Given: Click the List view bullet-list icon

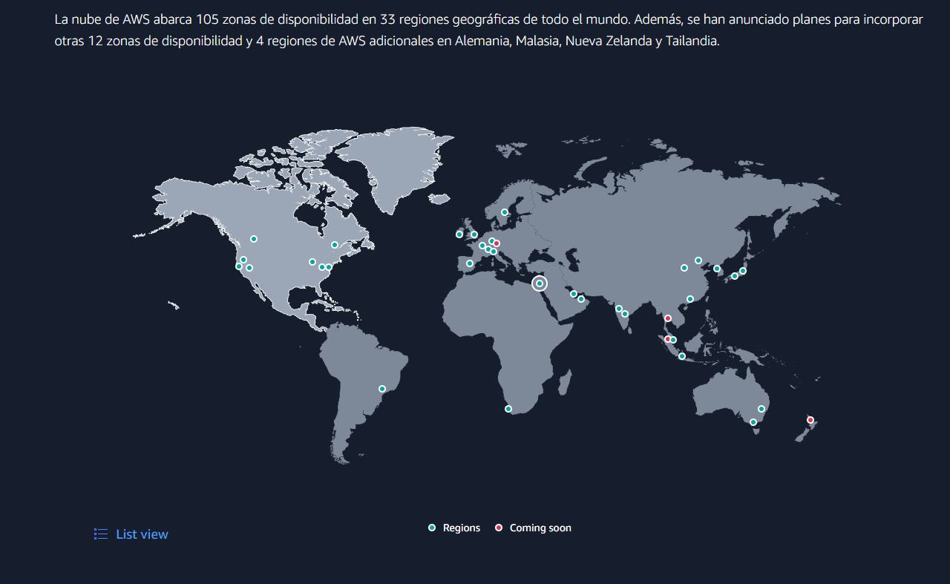Looking at the screenshot, I should [101, 534].
